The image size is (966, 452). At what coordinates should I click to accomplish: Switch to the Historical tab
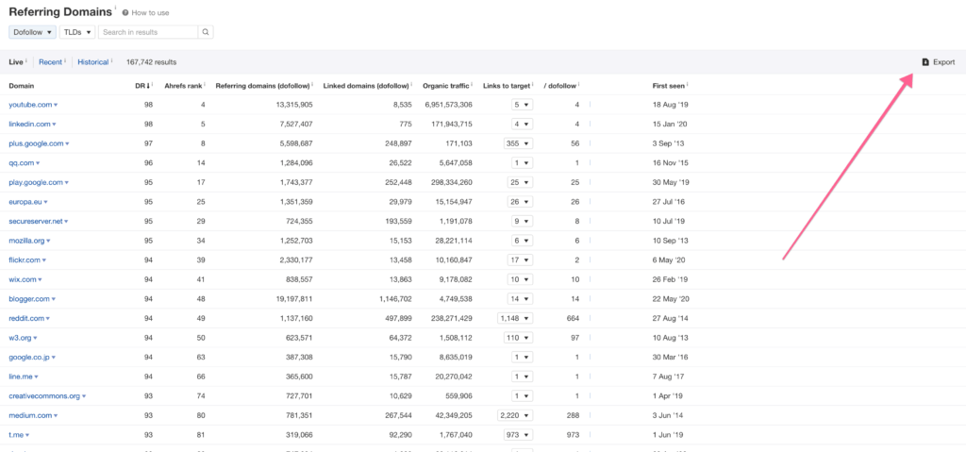point(93,62)
